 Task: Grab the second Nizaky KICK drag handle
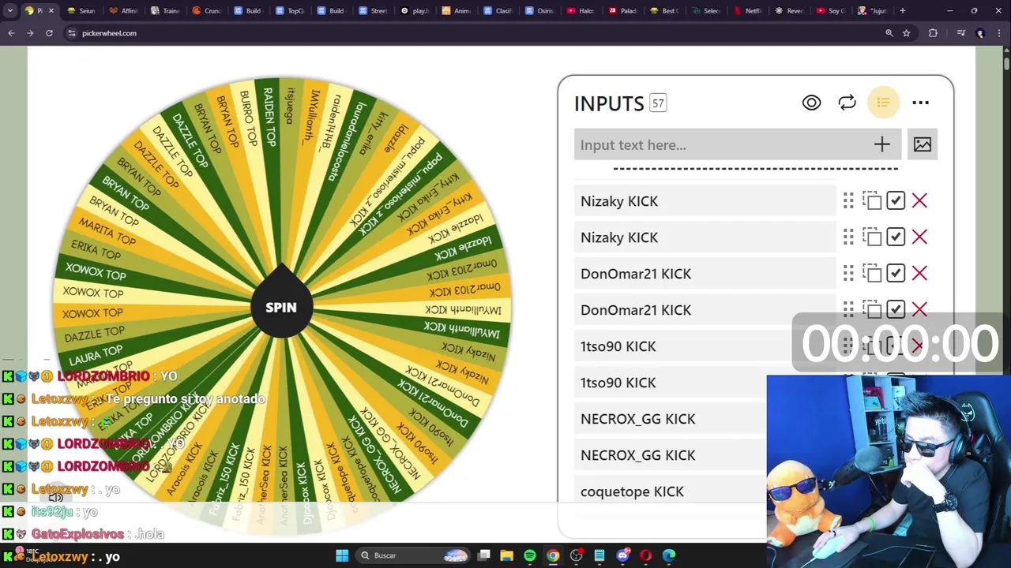[848, 237]
